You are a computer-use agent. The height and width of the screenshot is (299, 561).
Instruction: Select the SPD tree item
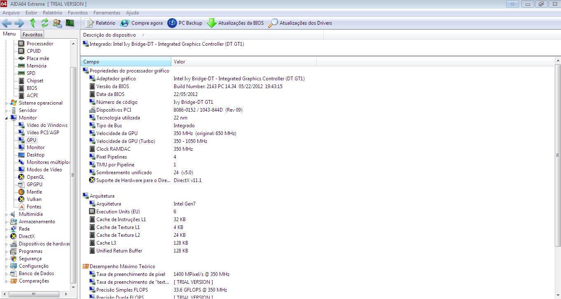coord(31,73)
